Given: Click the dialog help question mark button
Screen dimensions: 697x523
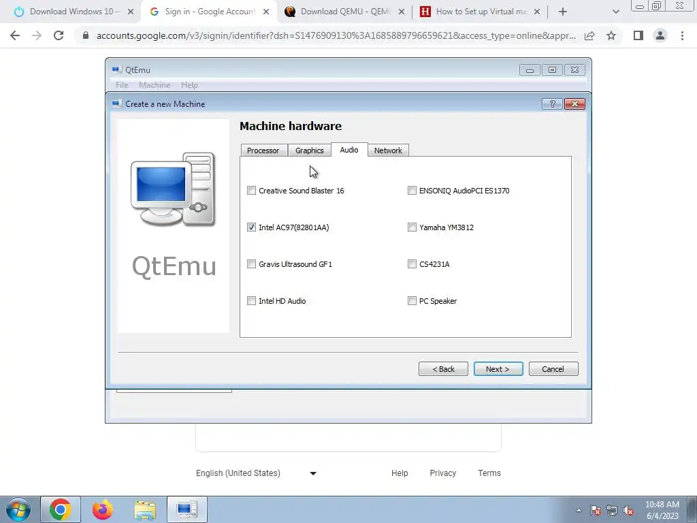Looking at the screenshot, I should click(x=553, y=104).
